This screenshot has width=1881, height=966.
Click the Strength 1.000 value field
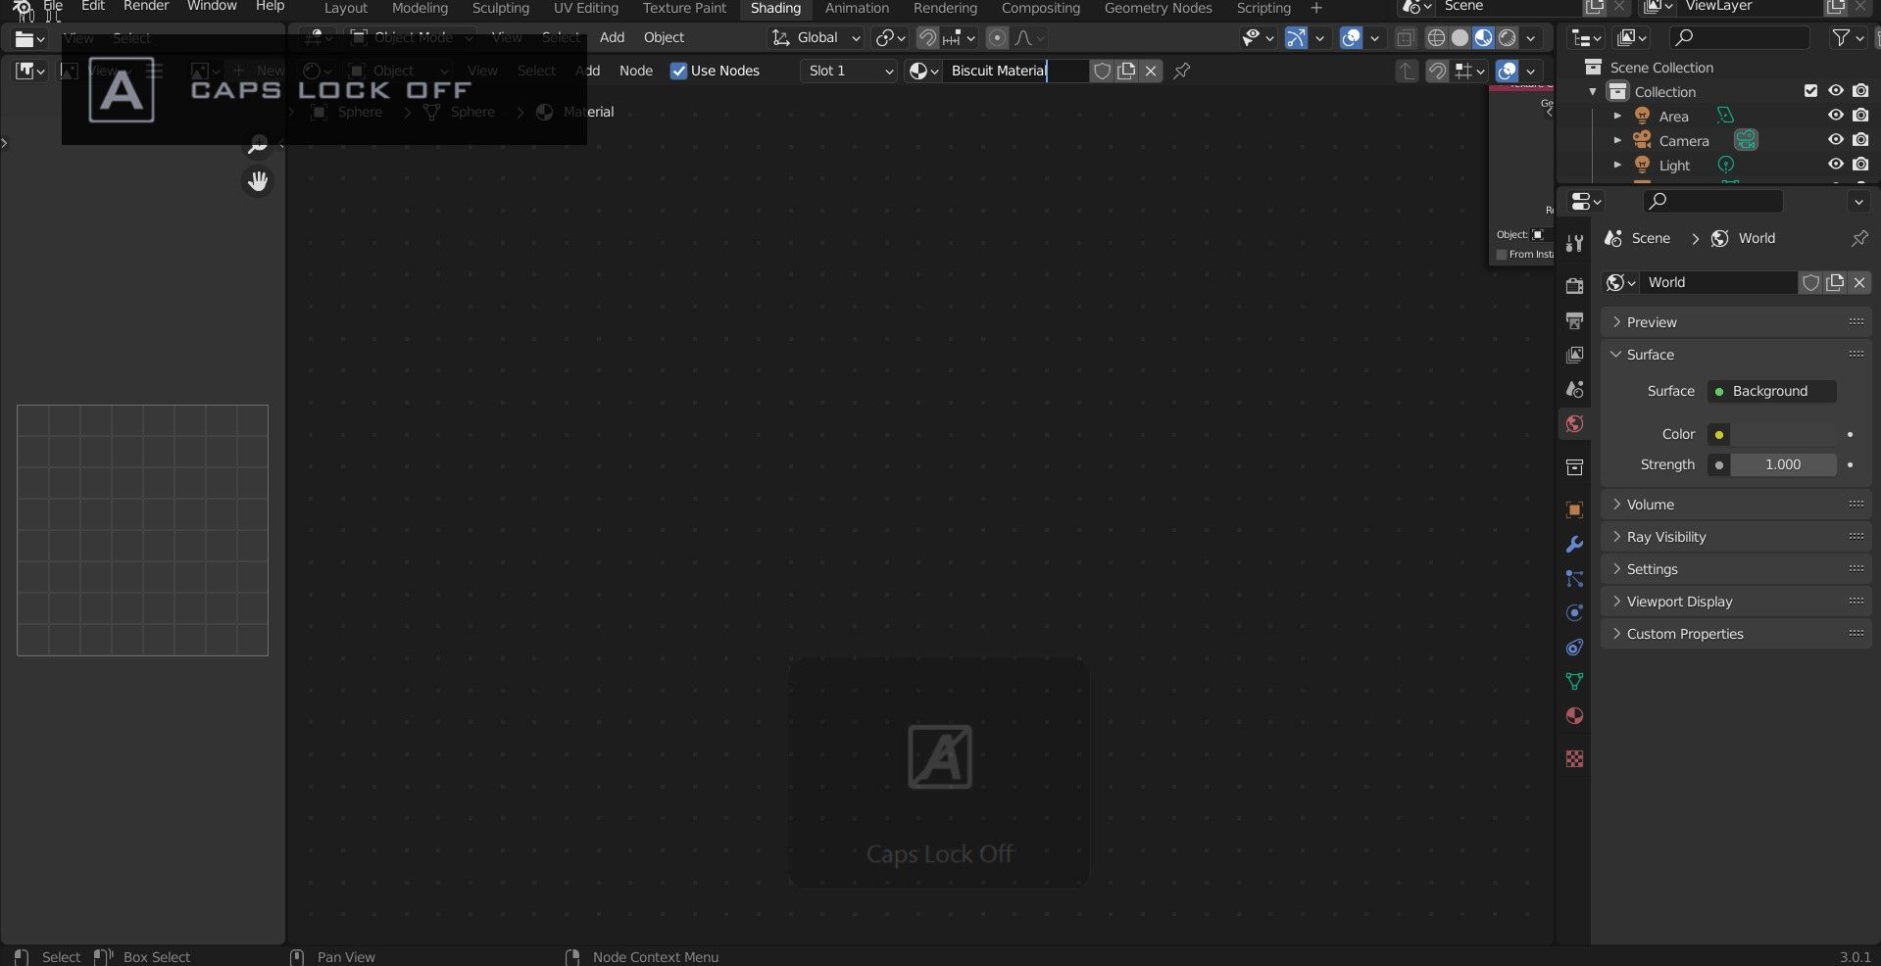pyautogui.click(x=1782, y=464)
